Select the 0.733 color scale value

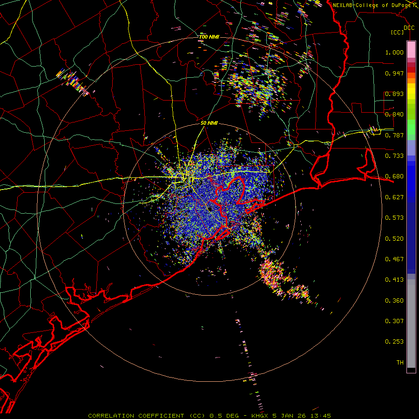tap(394, 156)
